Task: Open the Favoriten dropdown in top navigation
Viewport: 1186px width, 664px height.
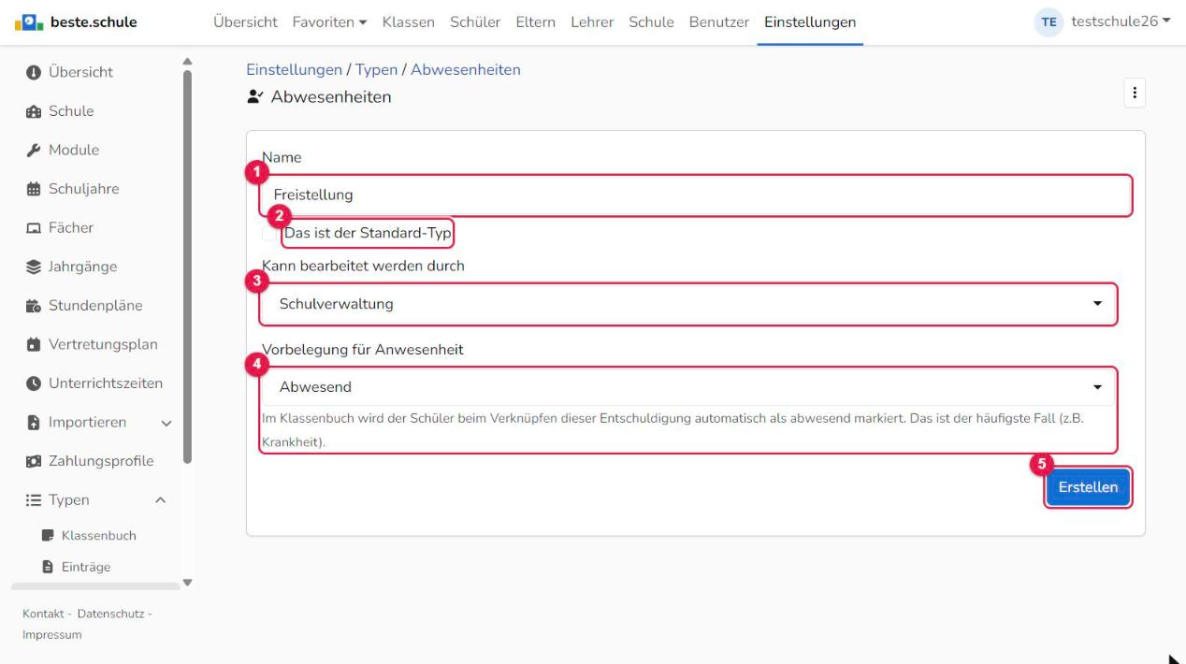Action: [x=329, y=22]
